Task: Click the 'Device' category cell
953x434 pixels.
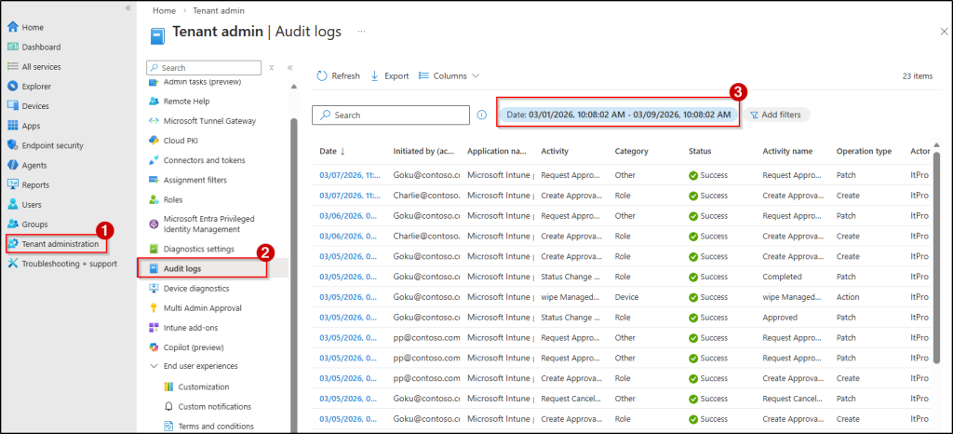Action: pyautogui.click(x=626, y=297)
